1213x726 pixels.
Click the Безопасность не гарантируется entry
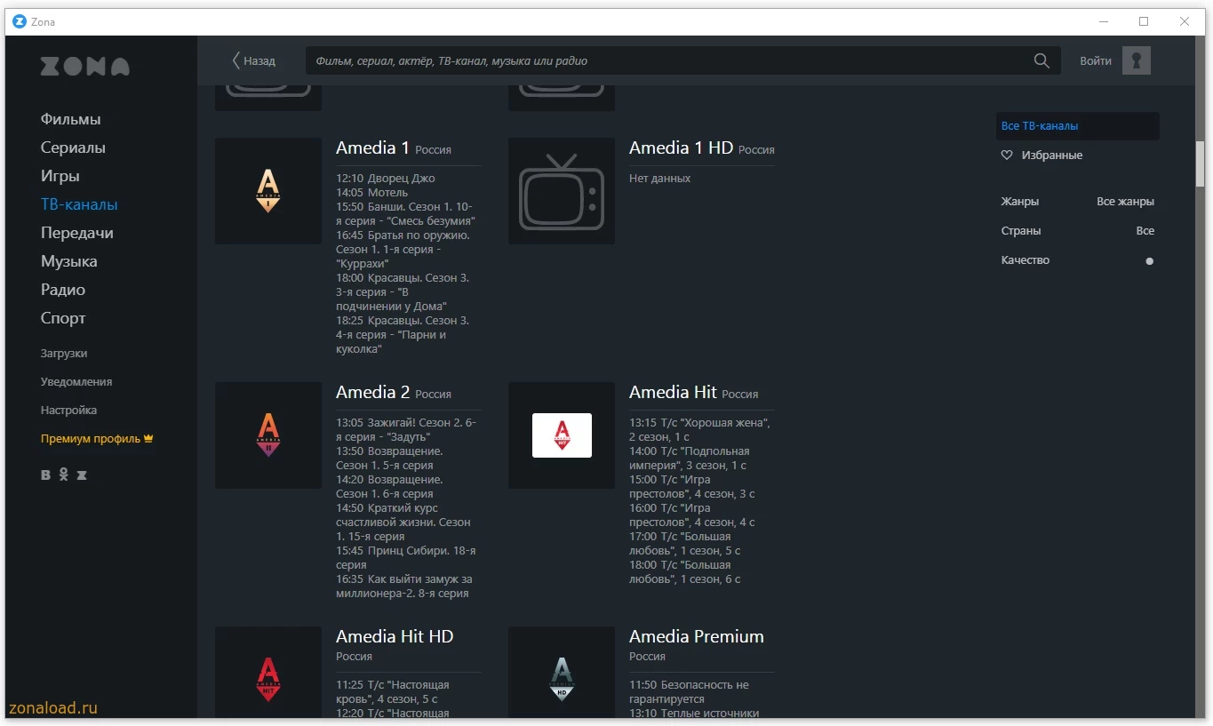(x=690, y=692)
